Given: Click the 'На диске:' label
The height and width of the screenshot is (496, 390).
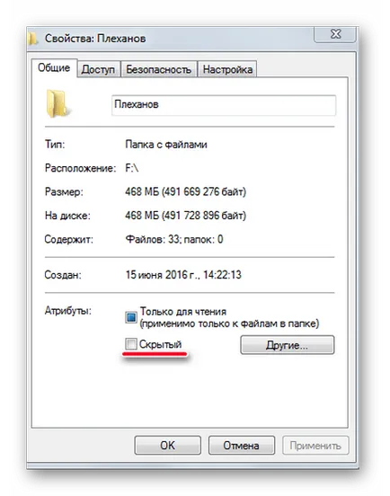Looking at the screenshot, I should click(x=67, y=216).
